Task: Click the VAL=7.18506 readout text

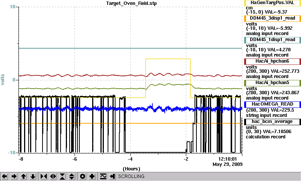Action: (x=277, y=132)
